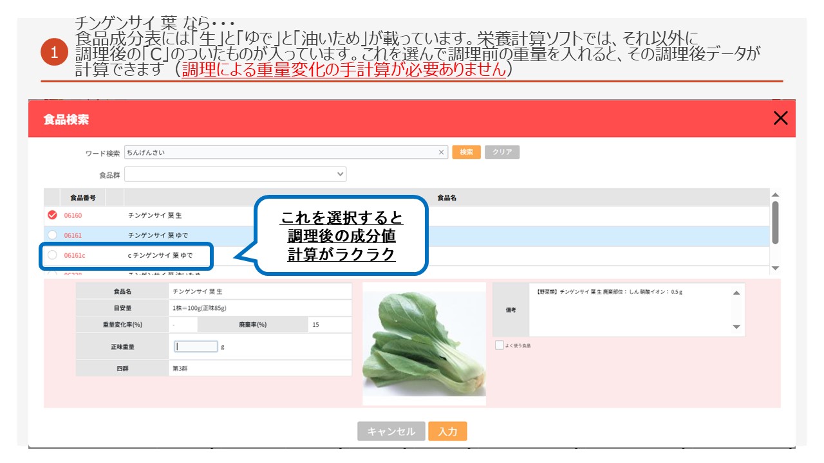Click the 食品番号 column header
The height and width of the screenshot is (463, 824).
pyautogui.click(x=83, y=198)
